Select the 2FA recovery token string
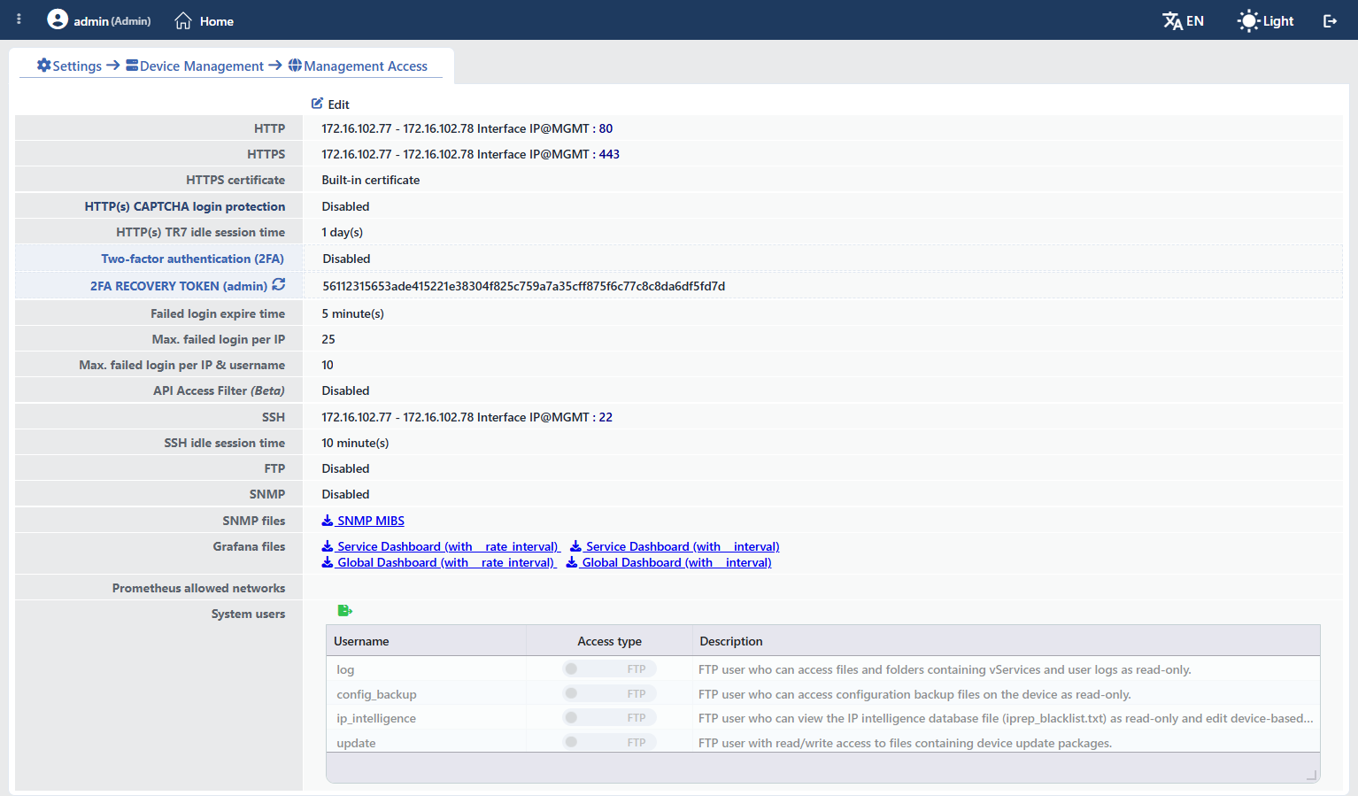 click(524, 286)
